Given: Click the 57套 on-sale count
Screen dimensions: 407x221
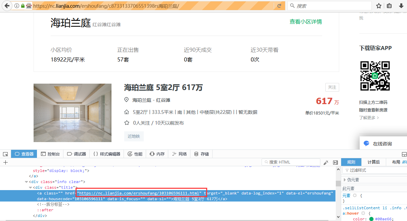Looking at the screenshot, I should 123,59.
